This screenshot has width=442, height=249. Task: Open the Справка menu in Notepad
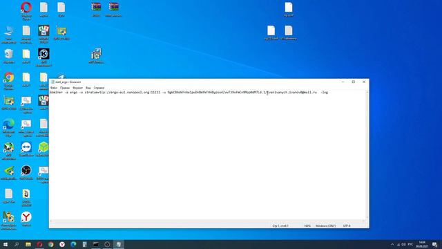(x=99, y=88)
